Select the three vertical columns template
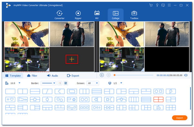This screenshot has height=127, width=194. pyautogui.click(x=84, y=91)
